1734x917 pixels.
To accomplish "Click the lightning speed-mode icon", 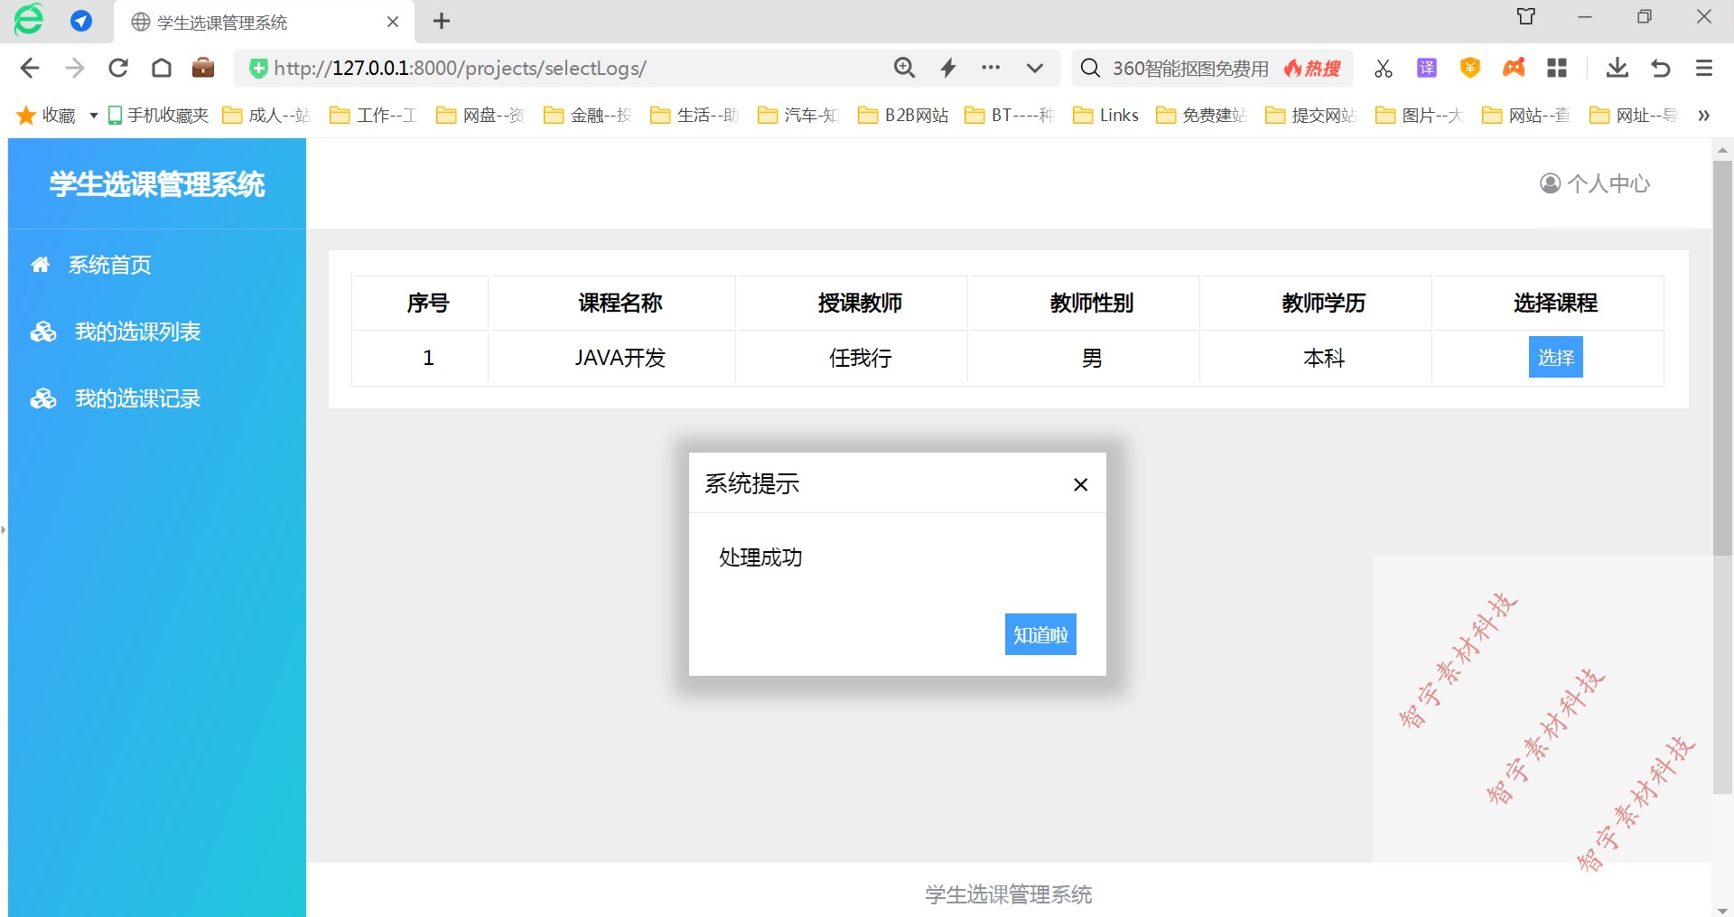I will [948, 67].
